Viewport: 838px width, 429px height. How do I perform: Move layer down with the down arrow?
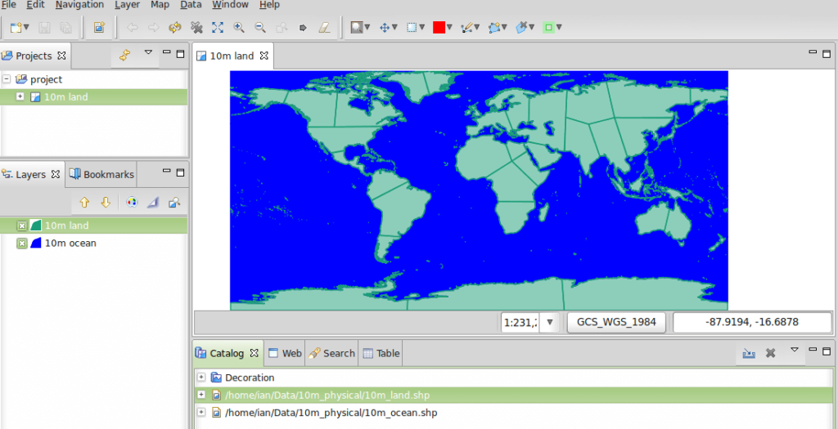(x=106, y=203)
